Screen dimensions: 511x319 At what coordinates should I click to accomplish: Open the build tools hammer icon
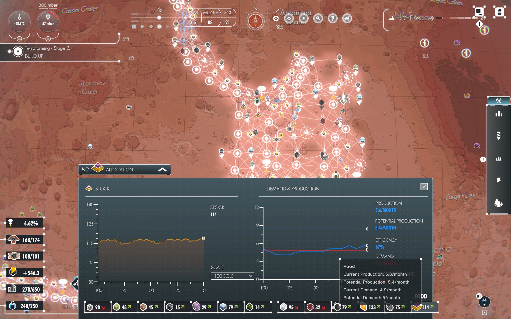(498, 101)
